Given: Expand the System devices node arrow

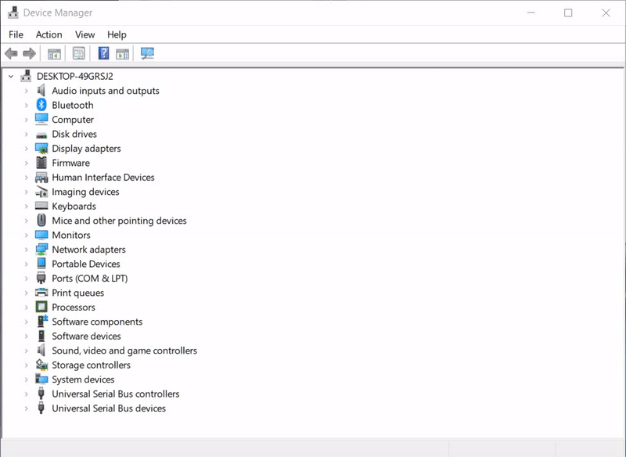Looking at the screenshot, I should (27, 380).
